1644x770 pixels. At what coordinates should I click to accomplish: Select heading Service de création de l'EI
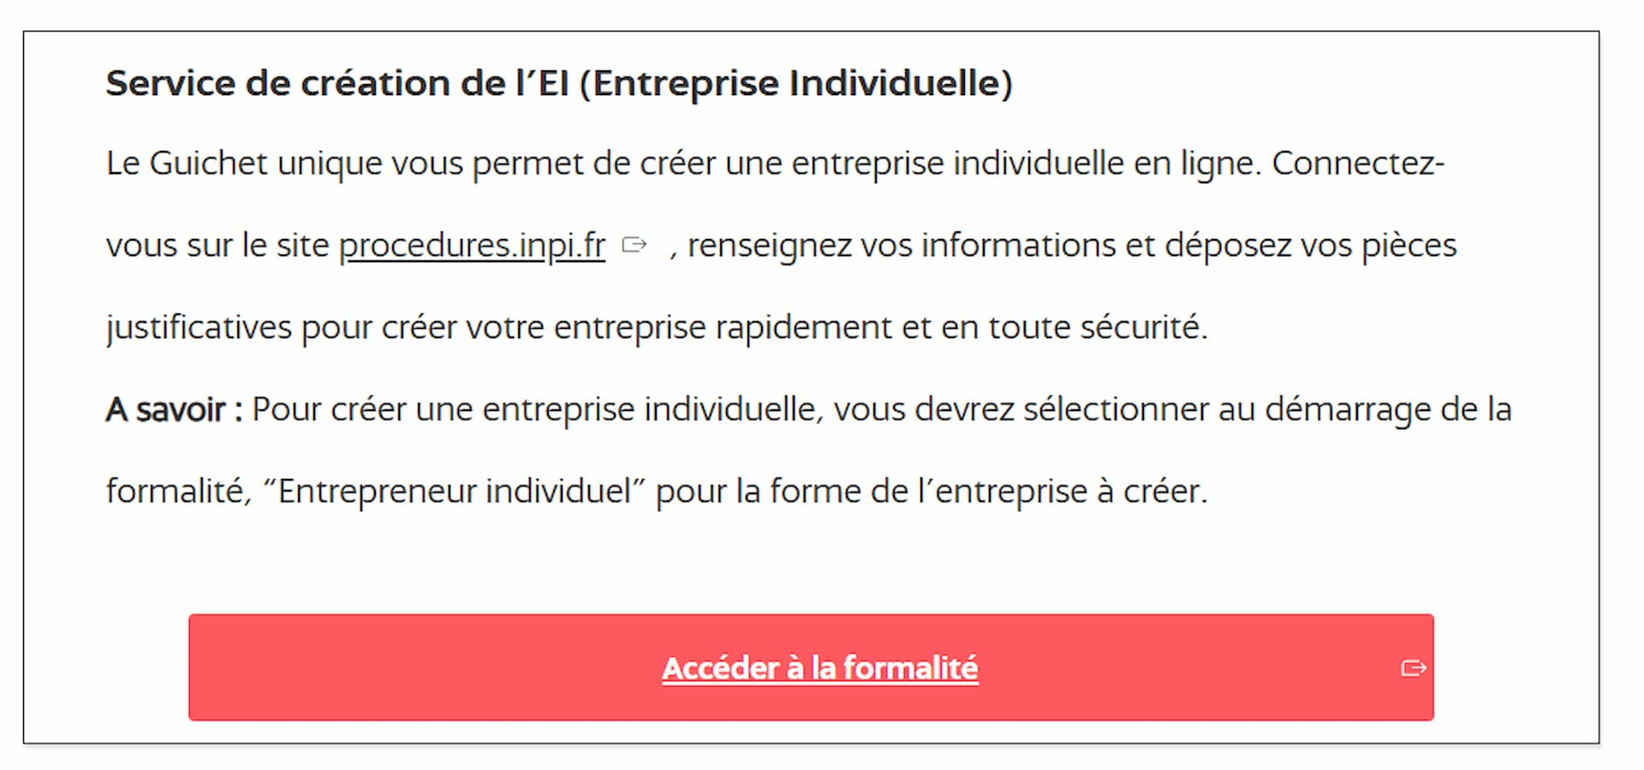pos(559,83)
